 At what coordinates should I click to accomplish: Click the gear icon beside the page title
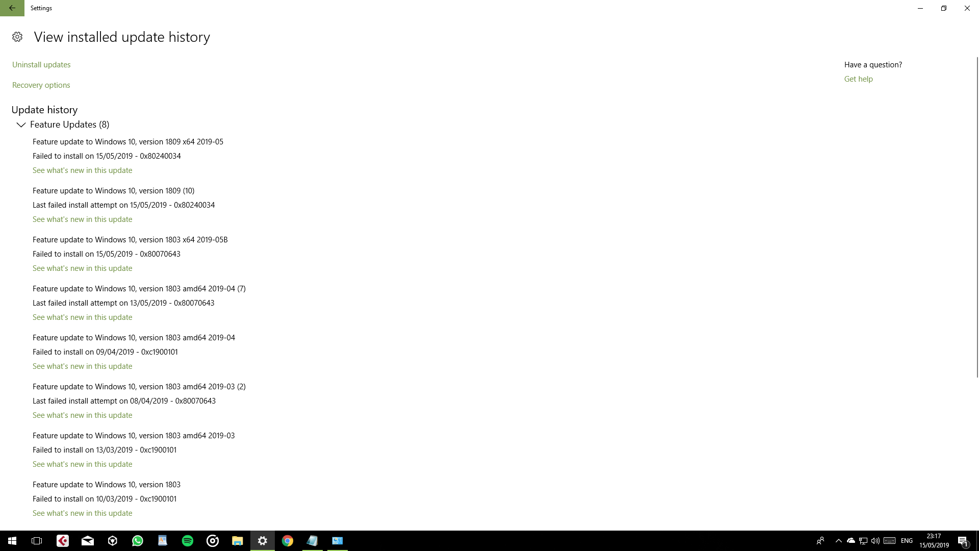pos(17,37)
